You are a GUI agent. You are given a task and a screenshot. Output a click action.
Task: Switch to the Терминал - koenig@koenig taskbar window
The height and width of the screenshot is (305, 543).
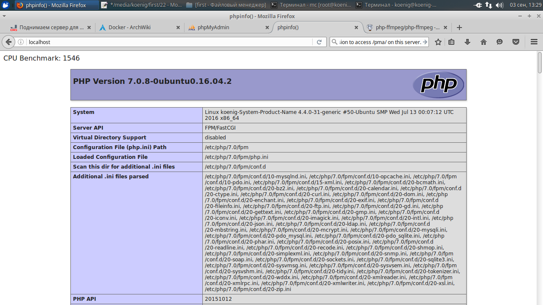(x=396, y=5)
